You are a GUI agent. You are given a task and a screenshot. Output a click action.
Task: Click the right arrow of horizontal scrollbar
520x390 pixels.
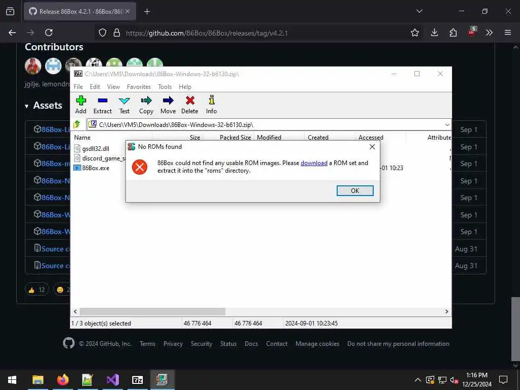pyautogui.click(x=447, y=311)
